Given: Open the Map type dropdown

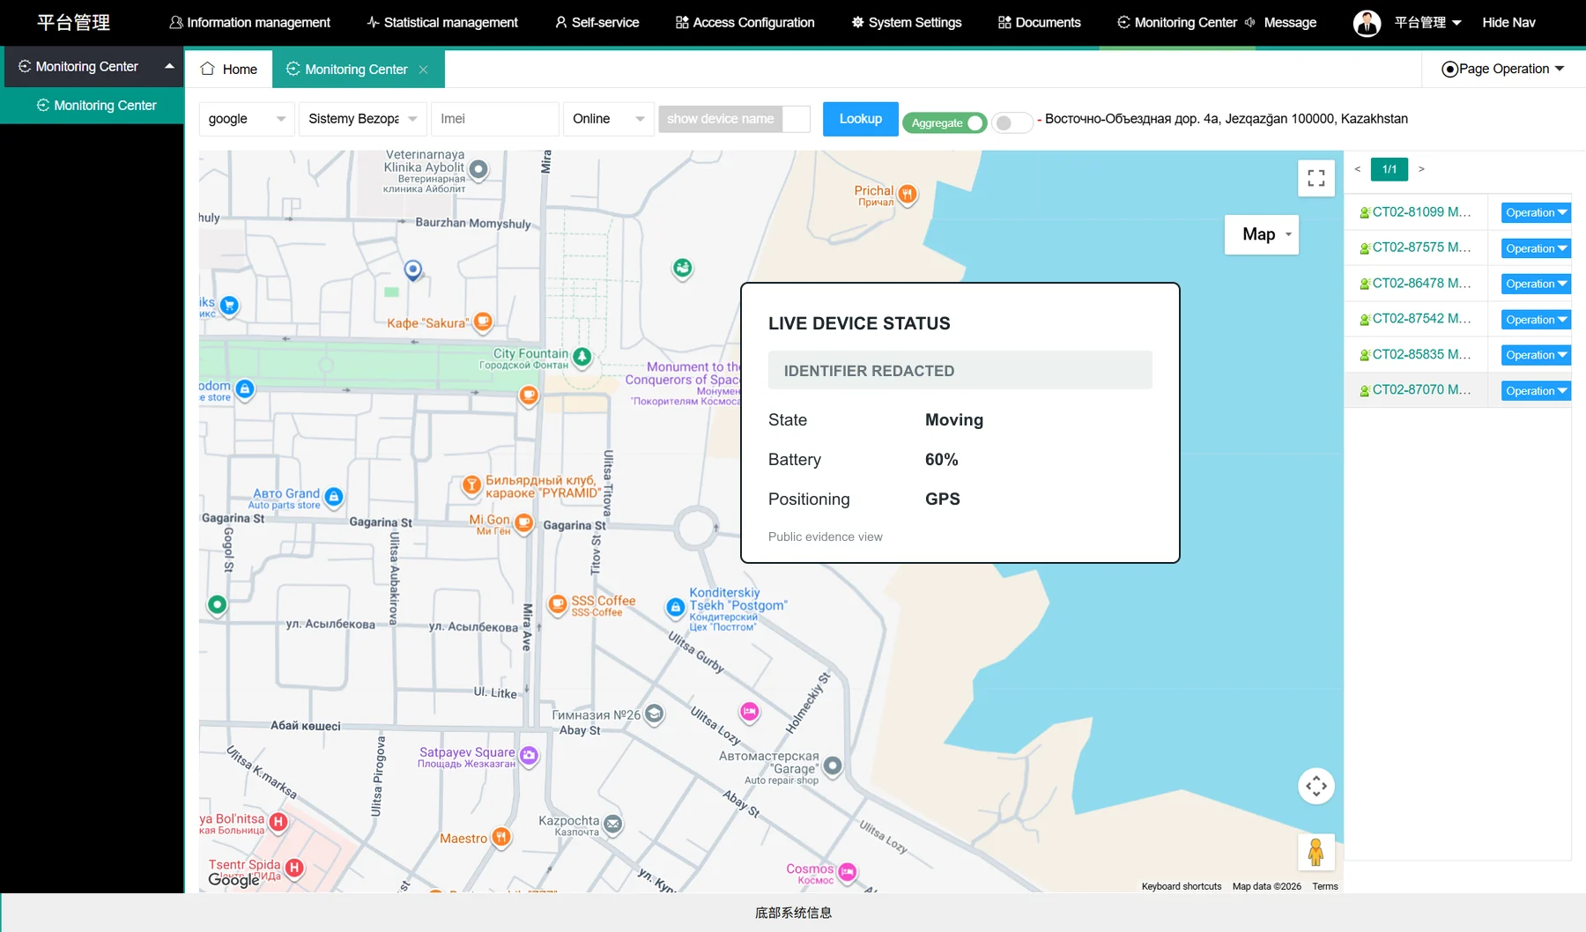Looking at the screenshot, I should tap(1261, 234).
